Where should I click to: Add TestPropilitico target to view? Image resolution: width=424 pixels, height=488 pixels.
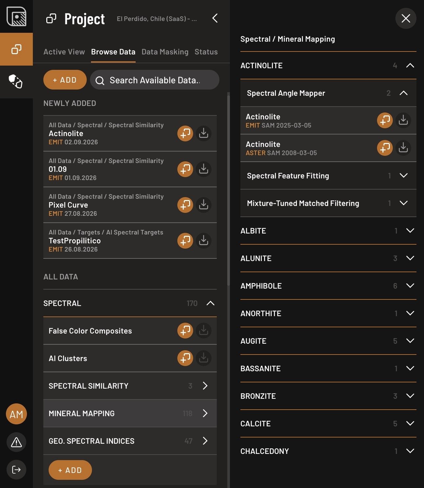tap(185, 241)
